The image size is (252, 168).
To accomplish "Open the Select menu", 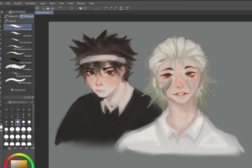I will pyautogui.click(x=52, y=3).
